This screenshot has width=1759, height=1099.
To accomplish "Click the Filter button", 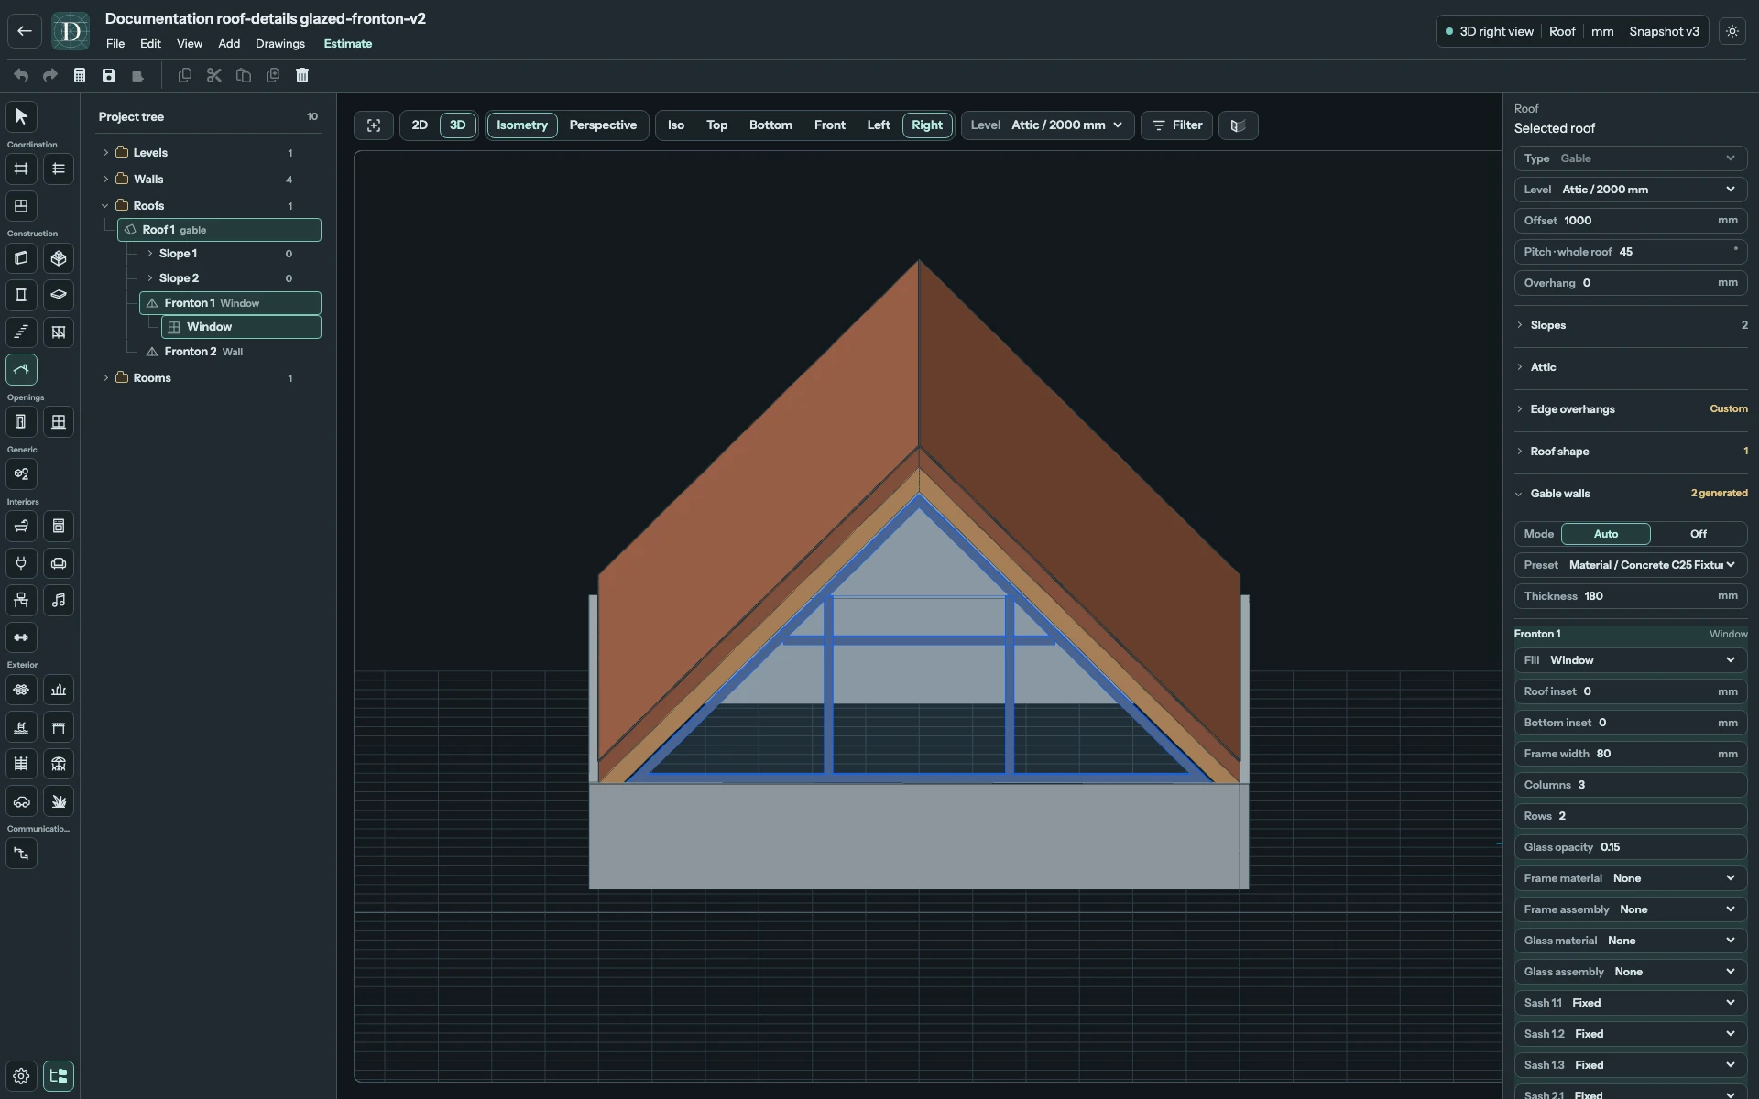I will tap(1176, 125).
